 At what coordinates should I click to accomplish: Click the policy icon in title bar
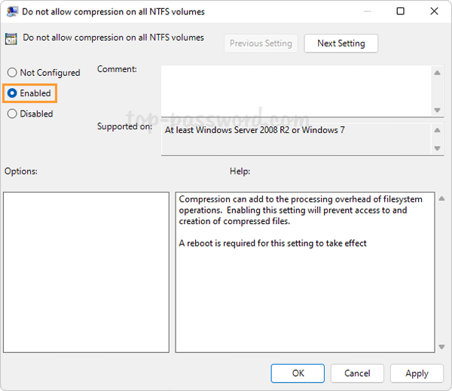click(11, 11)
